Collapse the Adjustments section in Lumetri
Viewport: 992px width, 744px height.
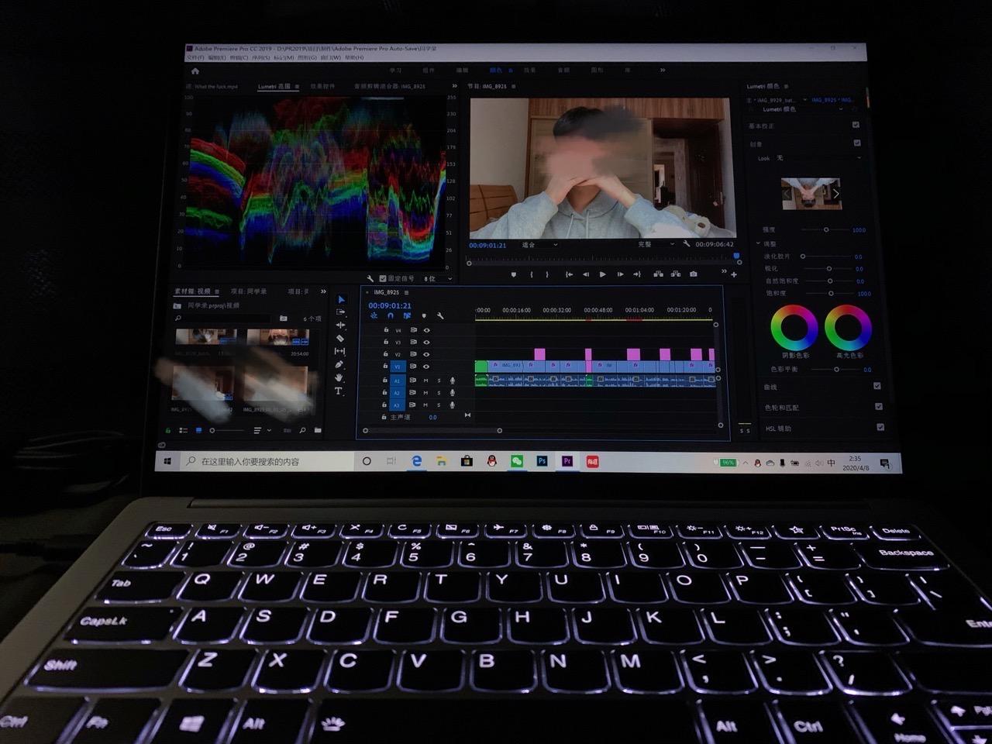pos(759,243)
